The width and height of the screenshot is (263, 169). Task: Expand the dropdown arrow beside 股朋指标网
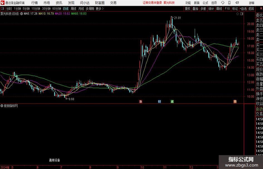2,106
